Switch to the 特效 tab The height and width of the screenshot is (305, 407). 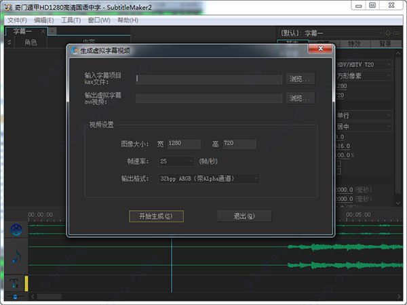pyautogui.click(x=355, y=44)
